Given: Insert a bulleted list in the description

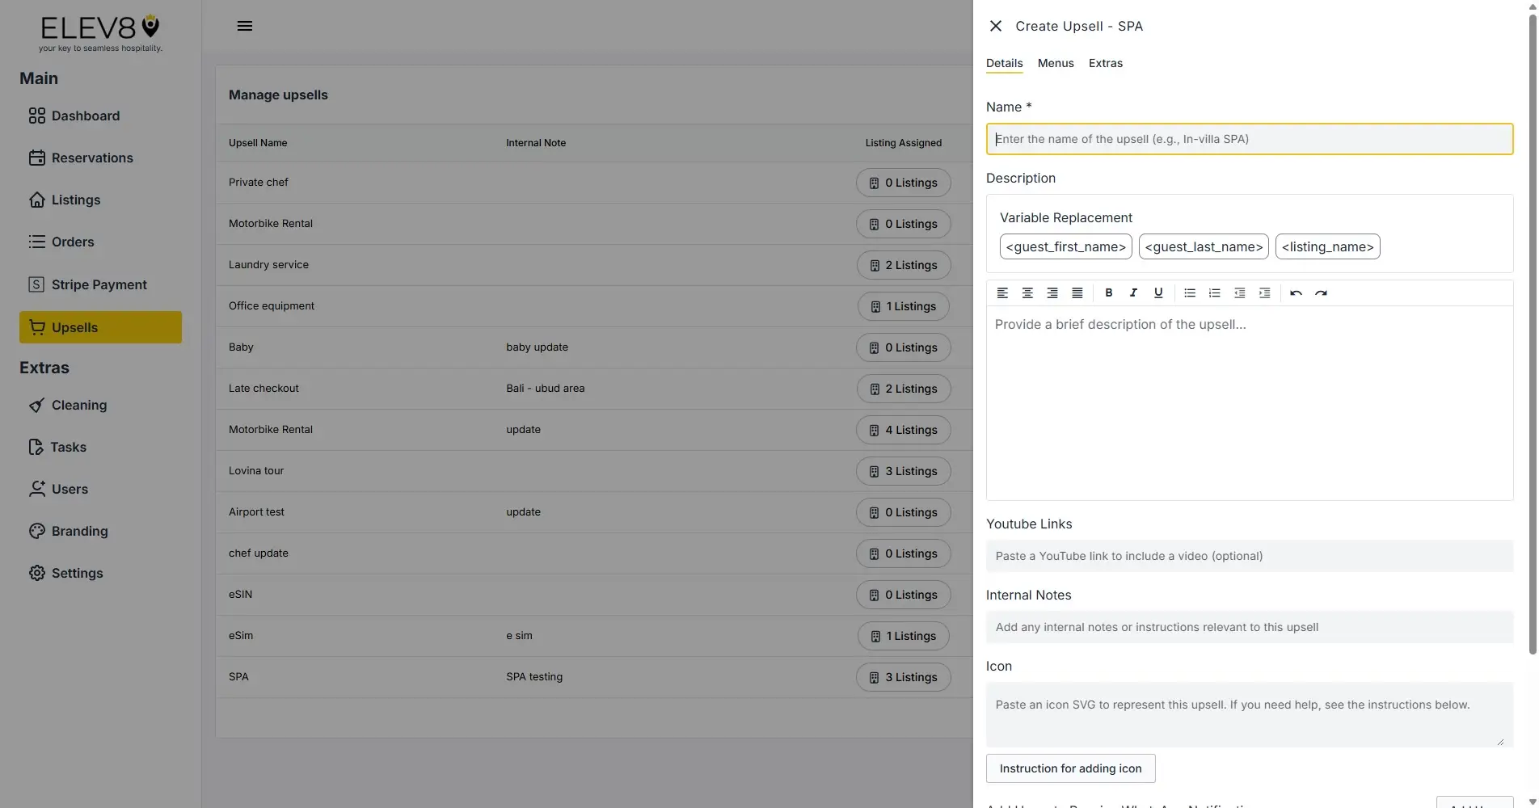Looking at the screenshot, I should click(x=1189, y=292).
